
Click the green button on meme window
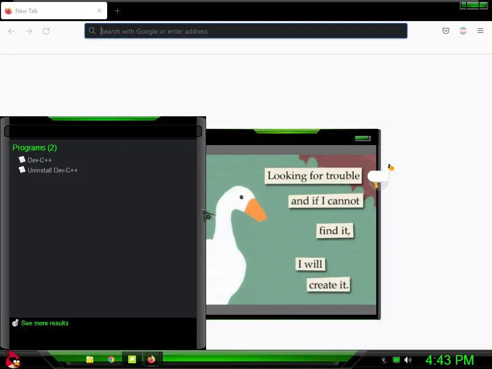[363, 138]
